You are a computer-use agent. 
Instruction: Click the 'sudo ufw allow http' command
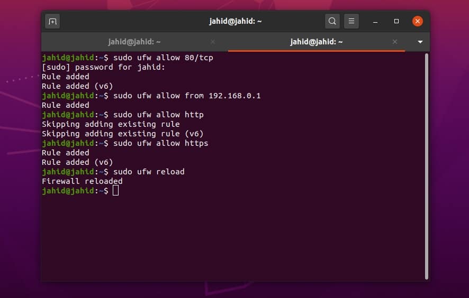(x=158, y=115)
